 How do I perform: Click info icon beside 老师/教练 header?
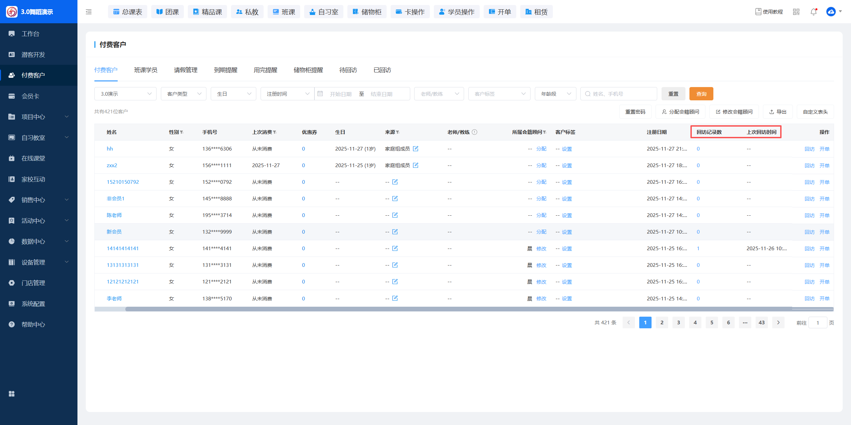(x=474, y=132)
